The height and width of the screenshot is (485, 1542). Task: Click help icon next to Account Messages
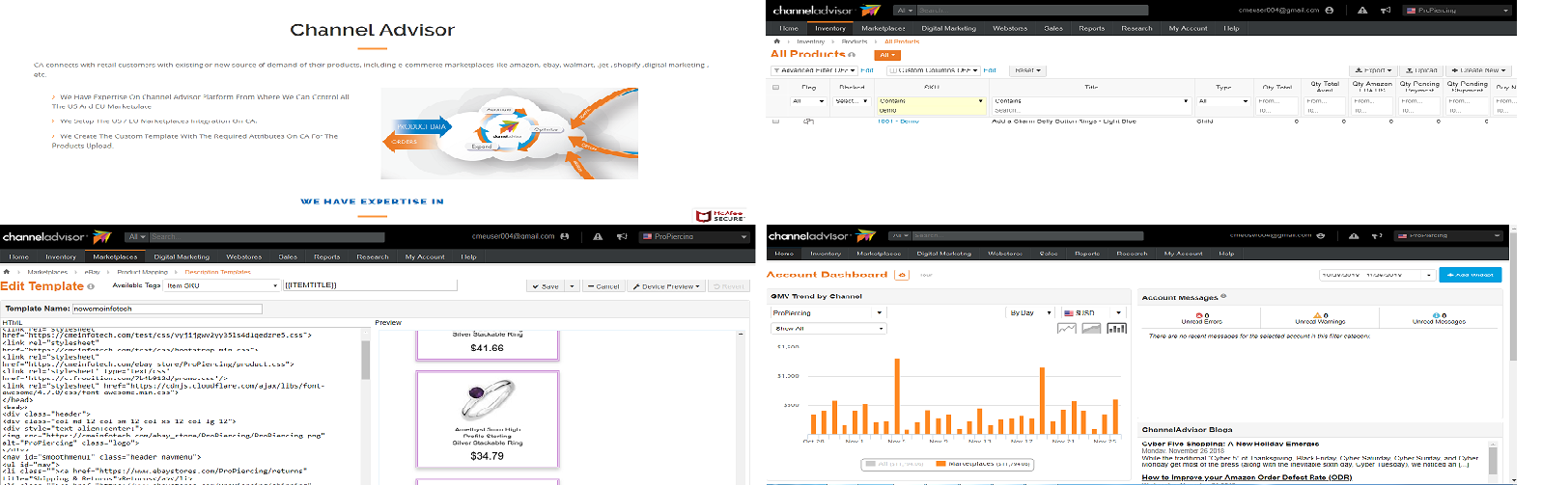1223,296
